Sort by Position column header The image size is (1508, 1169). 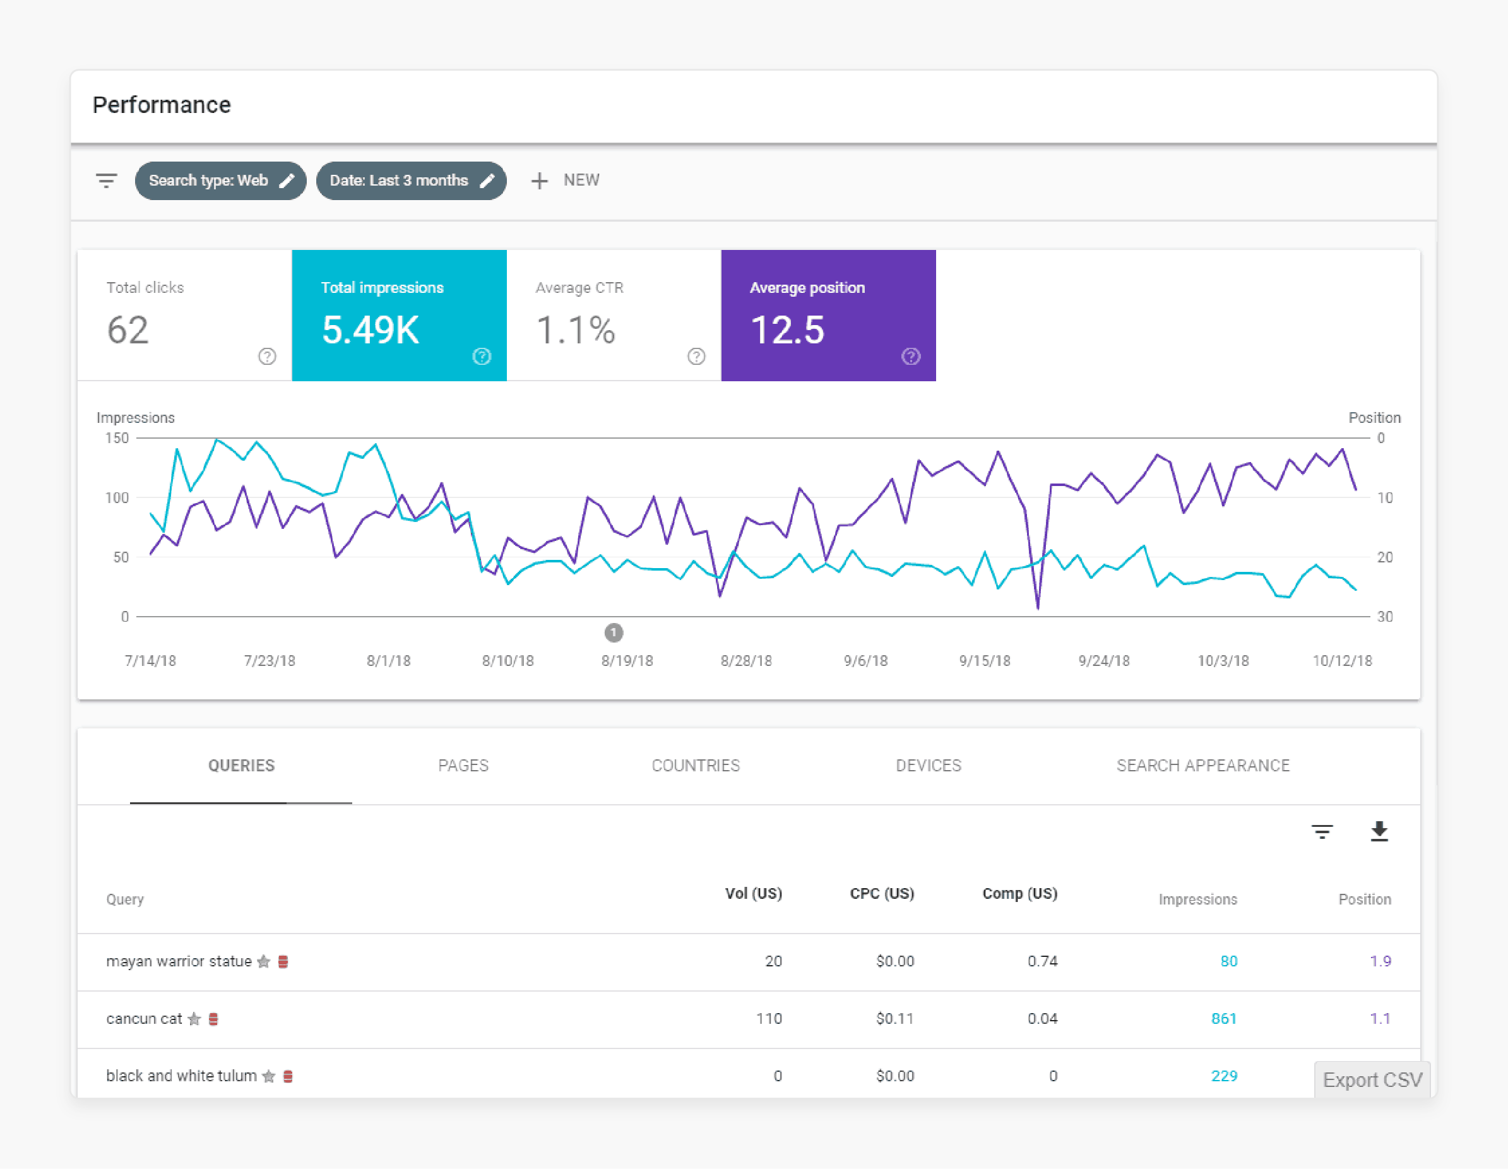1364,899
